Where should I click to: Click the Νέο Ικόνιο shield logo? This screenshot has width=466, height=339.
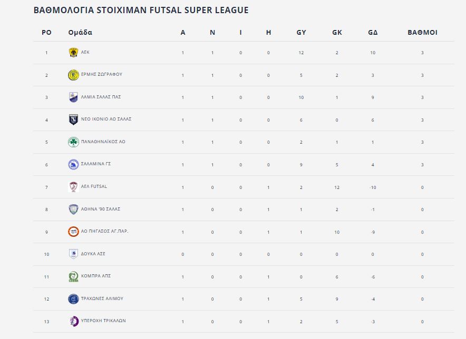pos(73,119)
